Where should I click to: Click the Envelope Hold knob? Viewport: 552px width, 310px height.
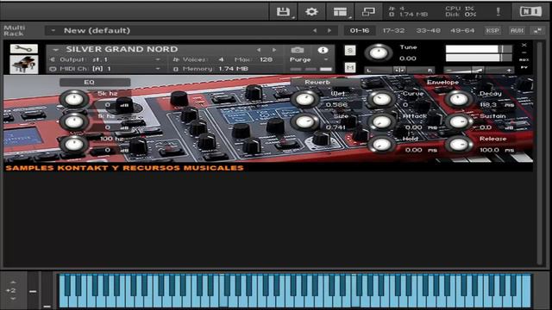tap(382, 144)
